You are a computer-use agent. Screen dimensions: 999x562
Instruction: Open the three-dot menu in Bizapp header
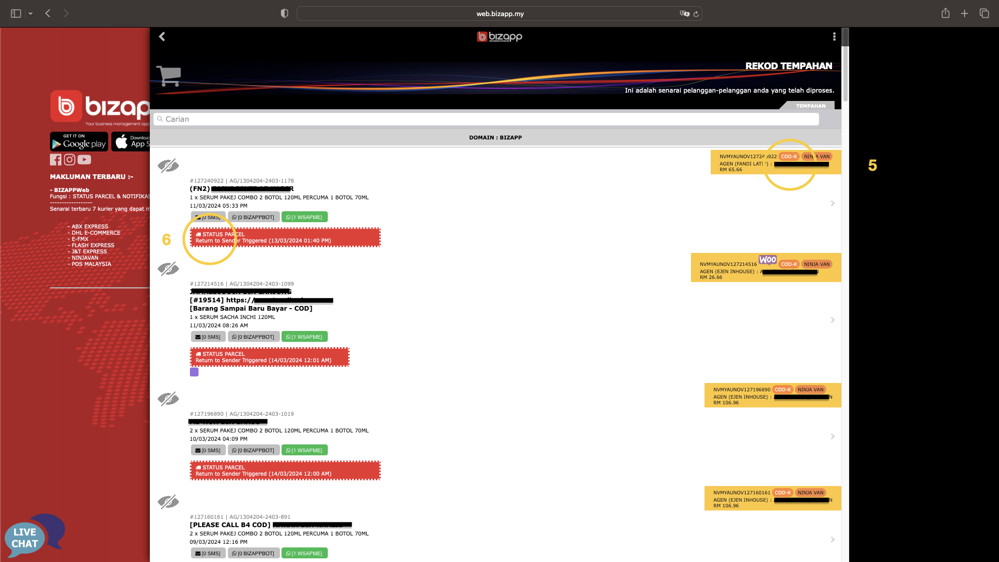(x=834, y=36)
